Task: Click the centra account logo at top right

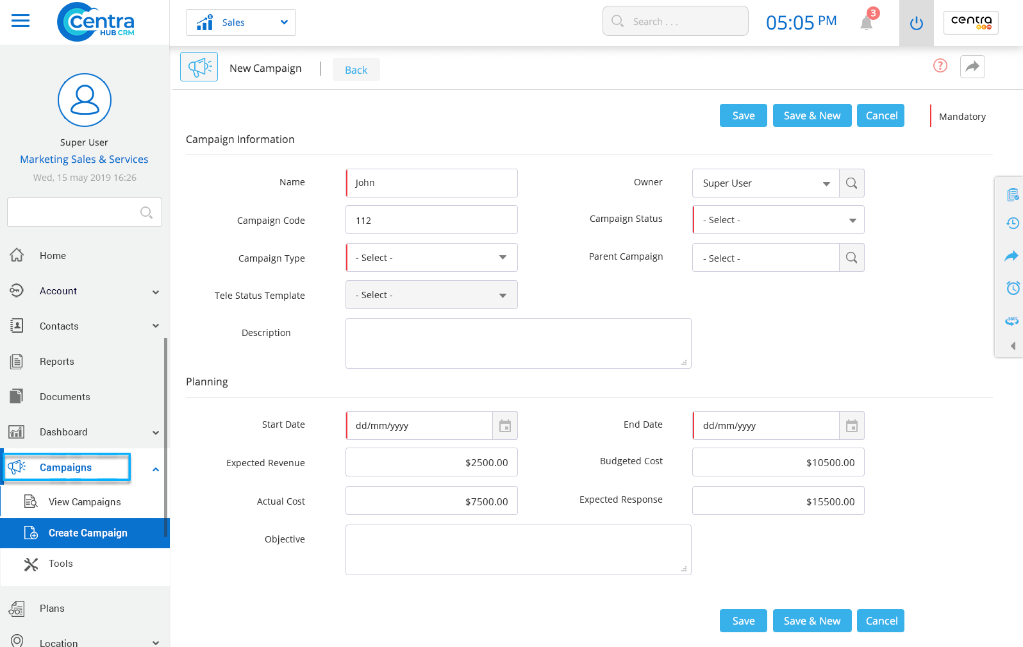Action: click(x=971, y=22)
